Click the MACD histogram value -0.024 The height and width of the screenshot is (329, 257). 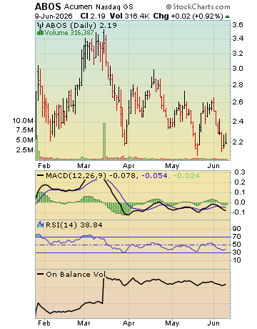pyautogui.click(x=186, y=176)
